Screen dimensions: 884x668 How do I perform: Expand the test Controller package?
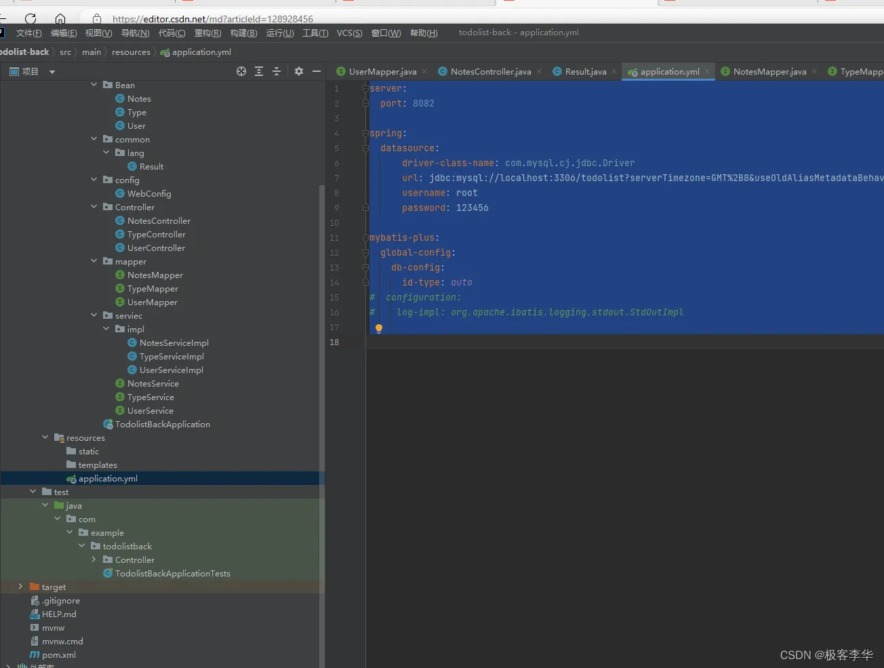94,559
